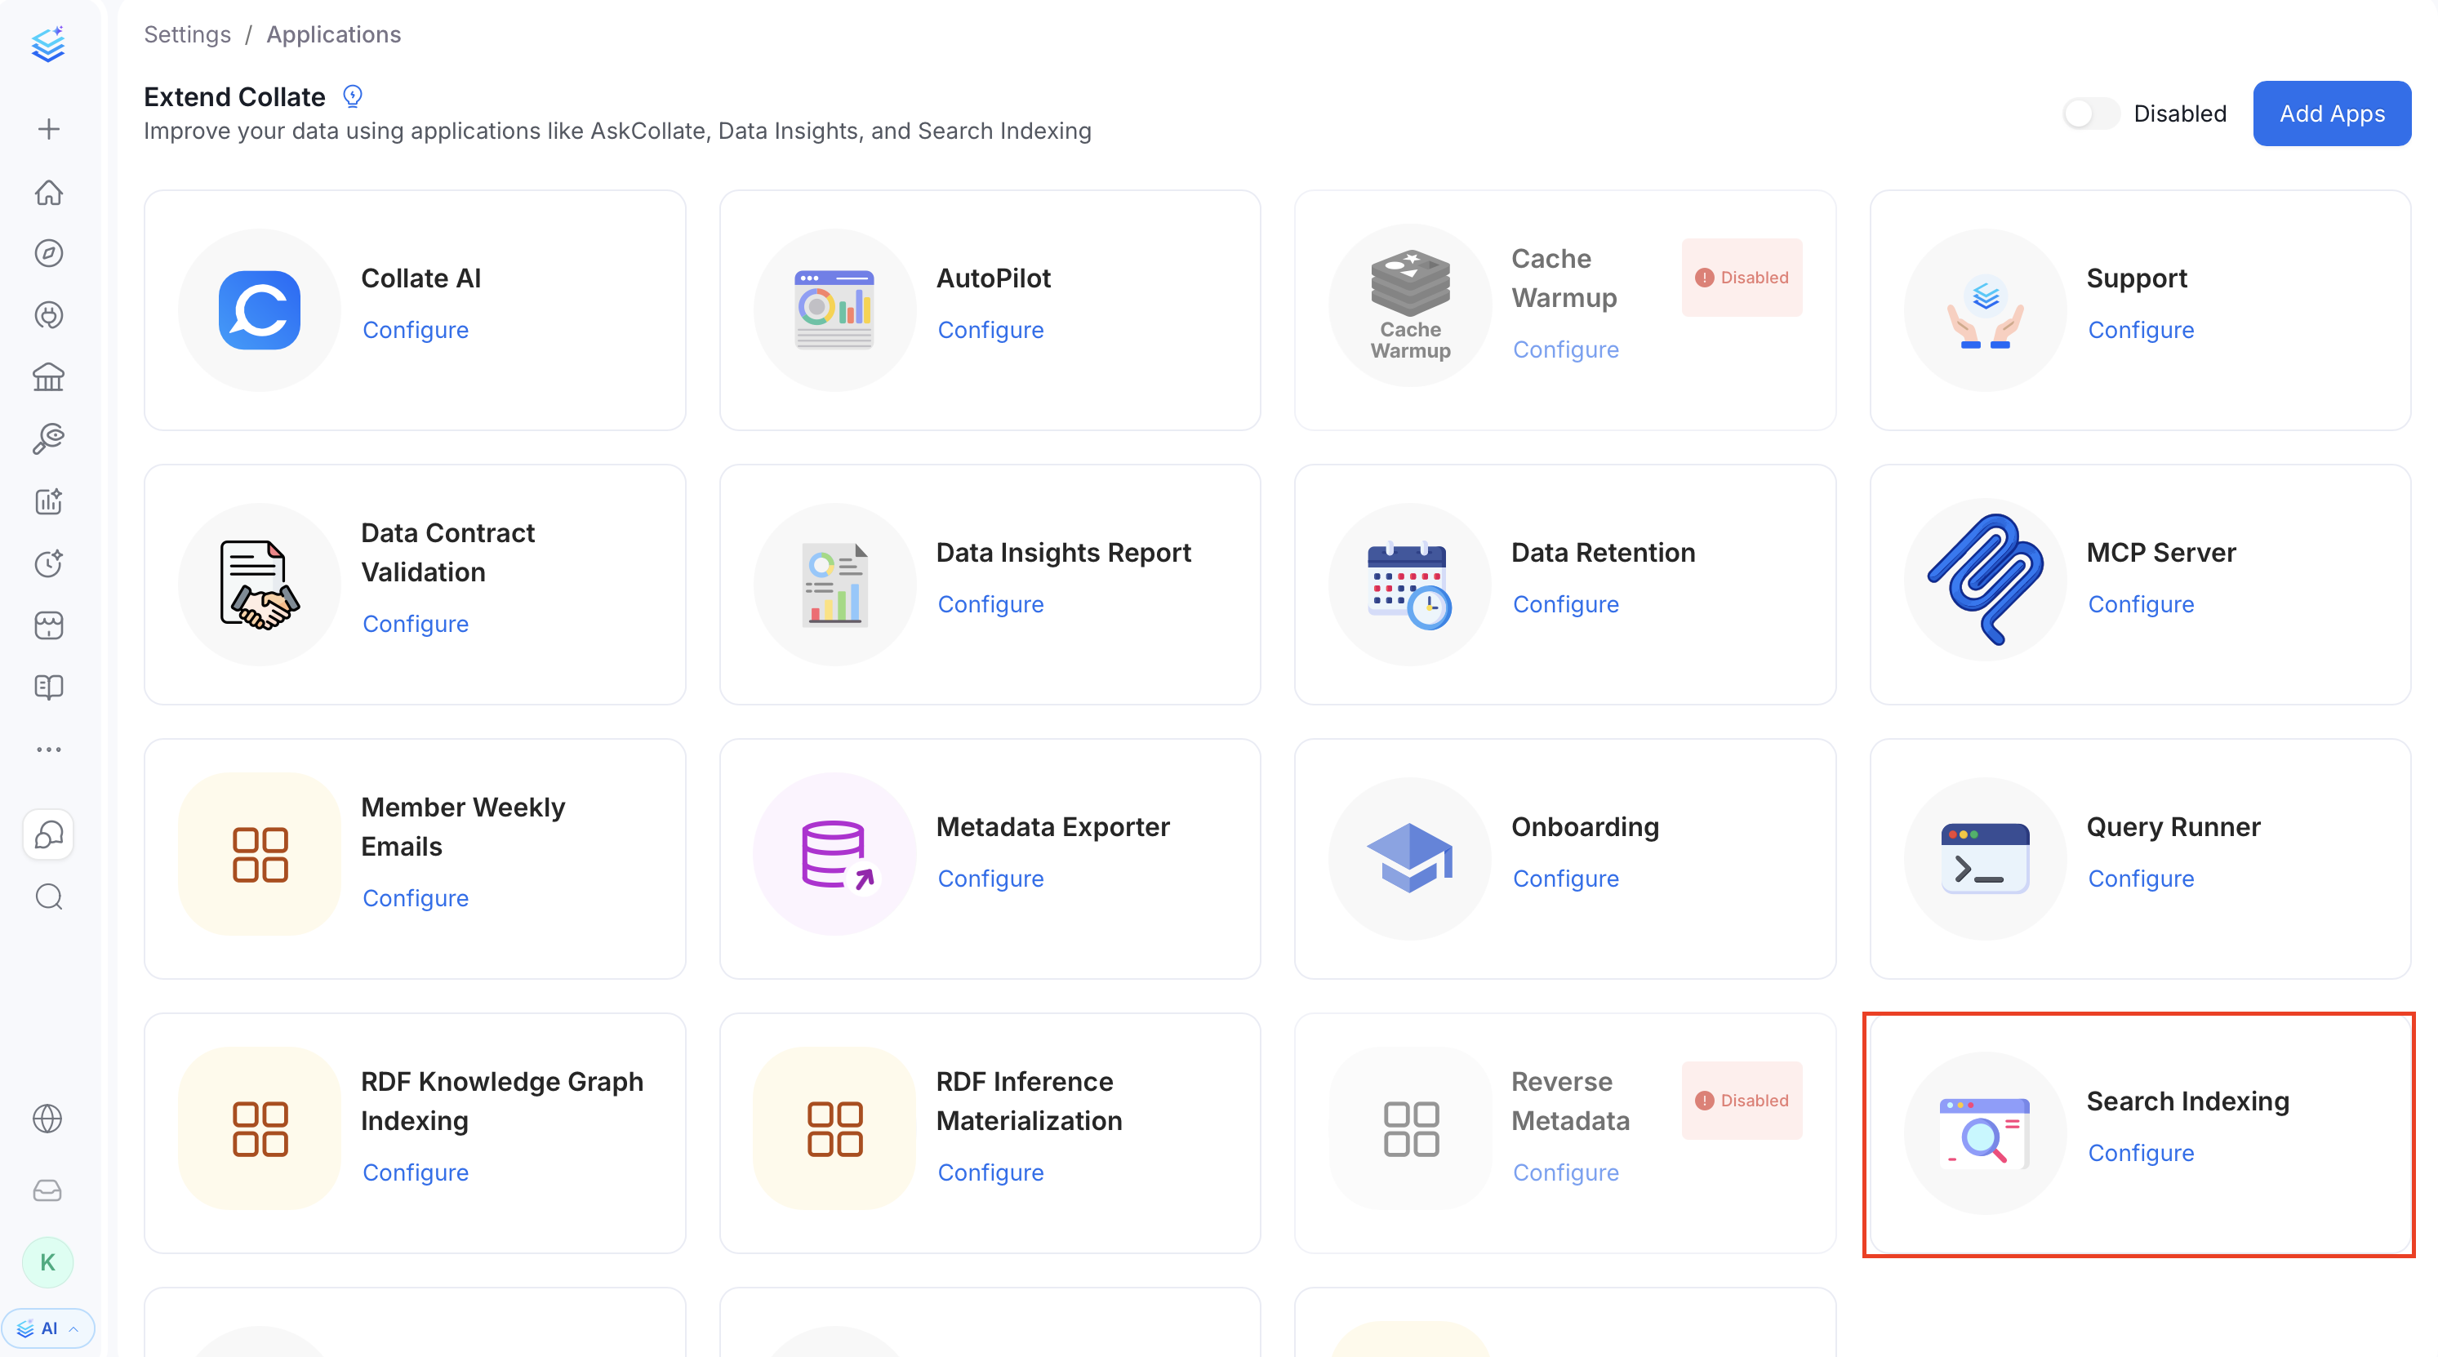Open the inbox tray icon in sidebar
The height and width of the screenshot is (1357, 2438).
coord(47,1190)
